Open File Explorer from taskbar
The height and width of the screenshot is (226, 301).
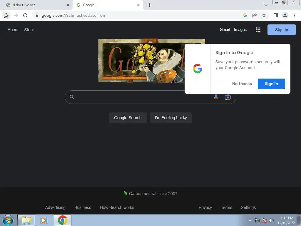[x=26, y=220]
